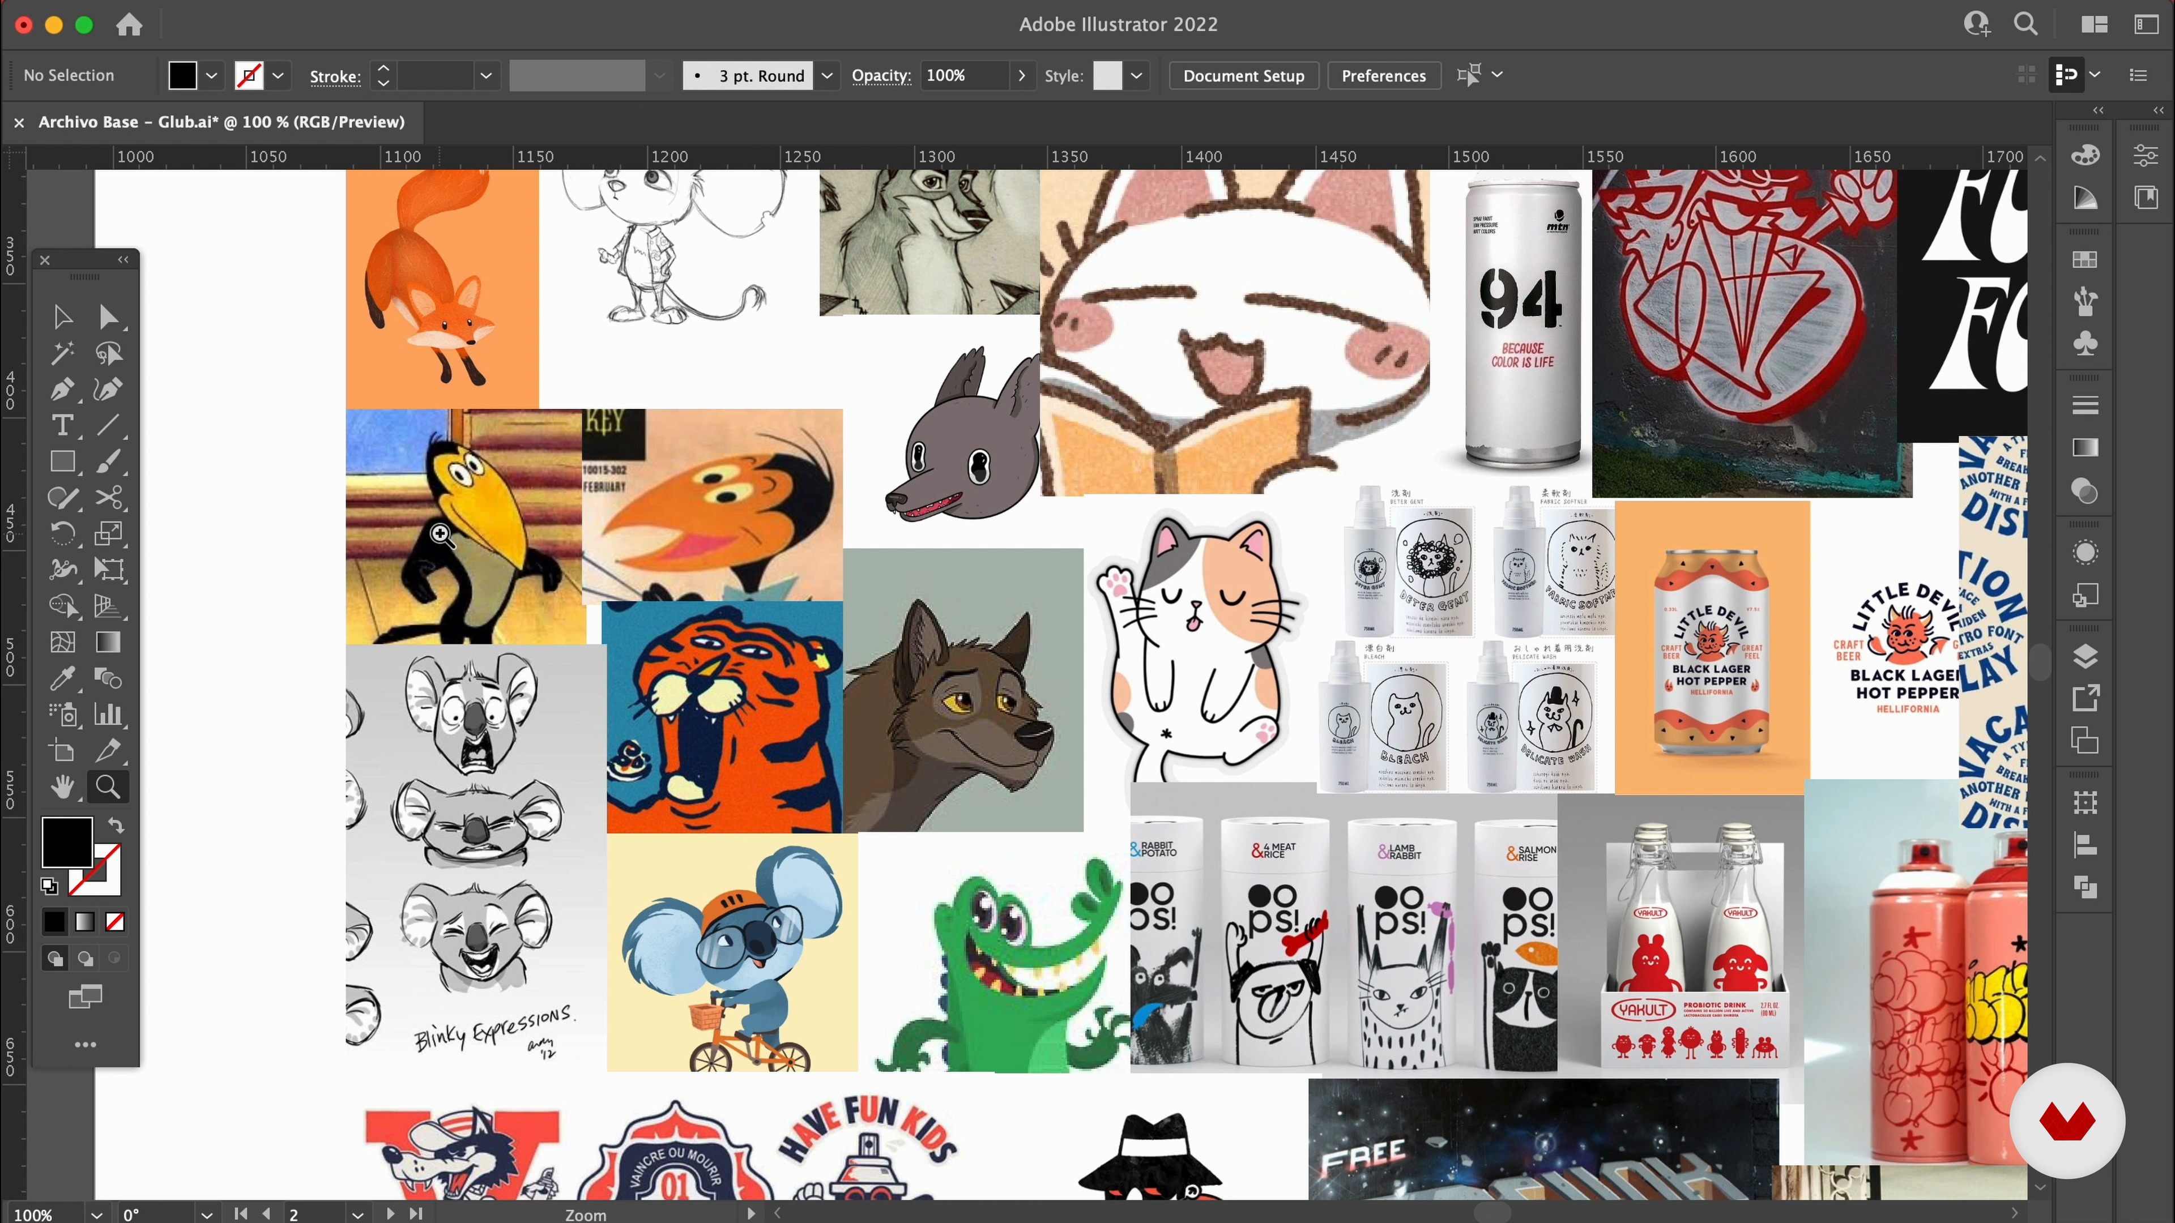Select the Rotate tool
Viewport: 2175px width, 1223px height.
tap(62, 533)
